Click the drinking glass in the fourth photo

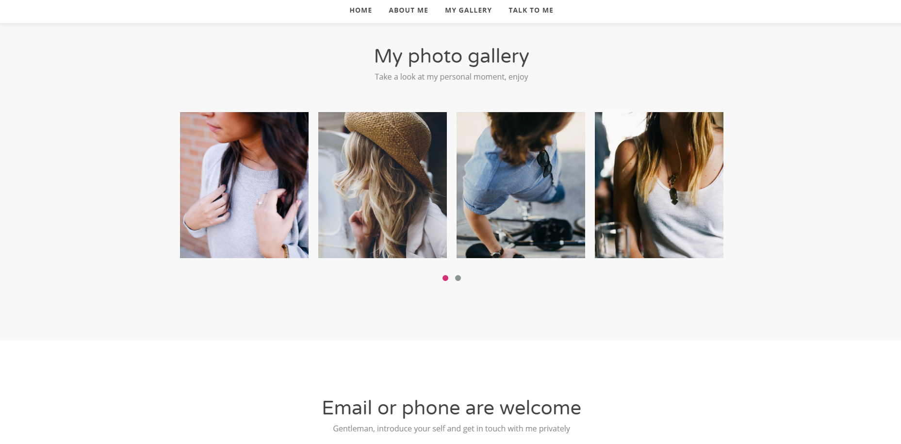[611, 240]
